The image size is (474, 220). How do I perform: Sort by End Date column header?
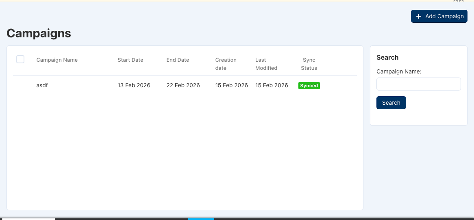tap(178, 60)
